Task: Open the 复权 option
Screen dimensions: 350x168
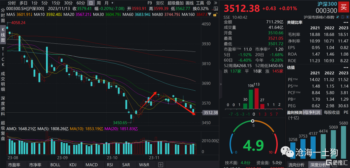Action: 160,3
